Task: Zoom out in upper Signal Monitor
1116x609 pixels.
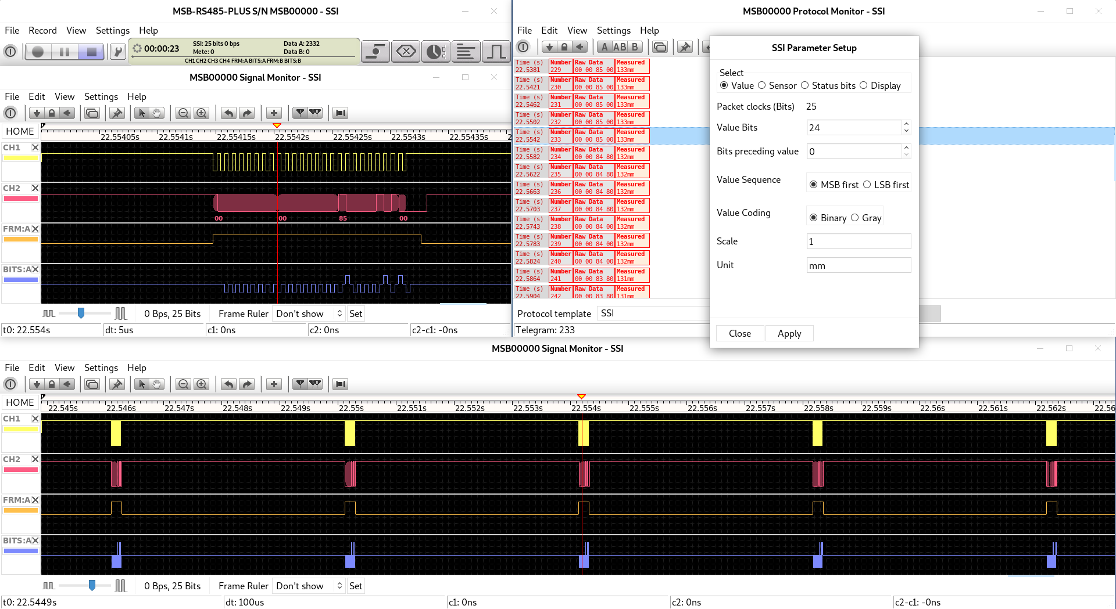Action: [x=184, y=113]
